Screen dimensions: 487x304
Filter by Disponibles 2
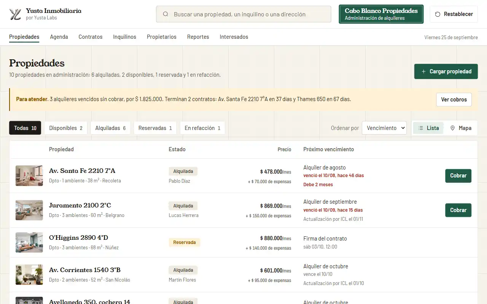coord(66,128)
